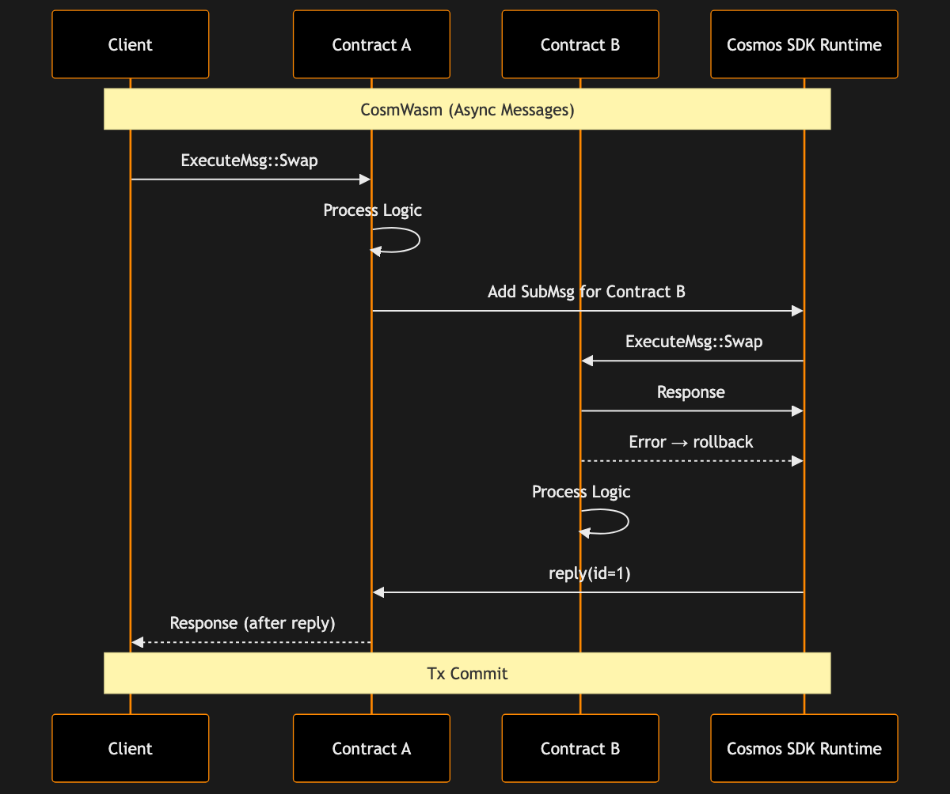The height and width of the screenshot is (794, 950).
Task: Click the 'Response' label from Contract B
Action: (x=691, y=392)
